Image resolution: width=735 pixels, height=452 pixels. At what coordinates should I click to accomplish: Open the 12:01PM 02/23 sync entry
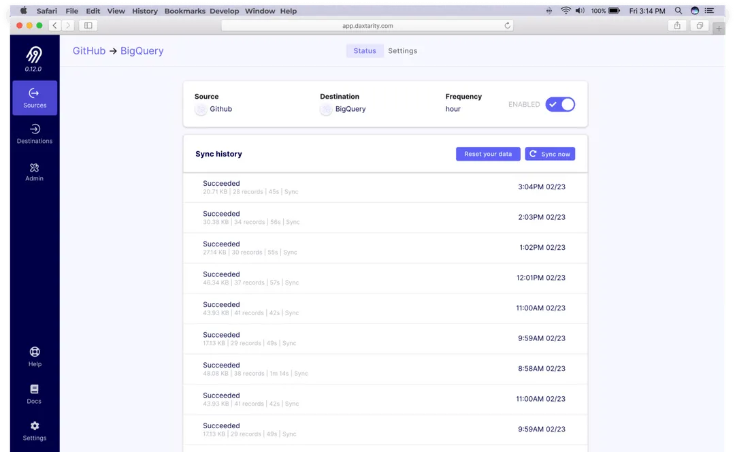385,278
